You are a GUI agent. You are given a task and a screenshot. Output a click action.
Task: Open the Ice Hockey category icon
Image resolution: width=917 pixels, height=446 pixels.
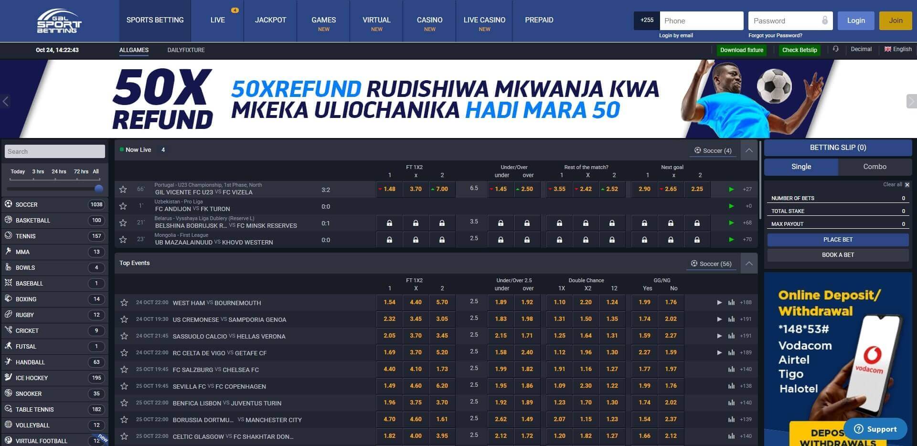[x=8, y=378]
